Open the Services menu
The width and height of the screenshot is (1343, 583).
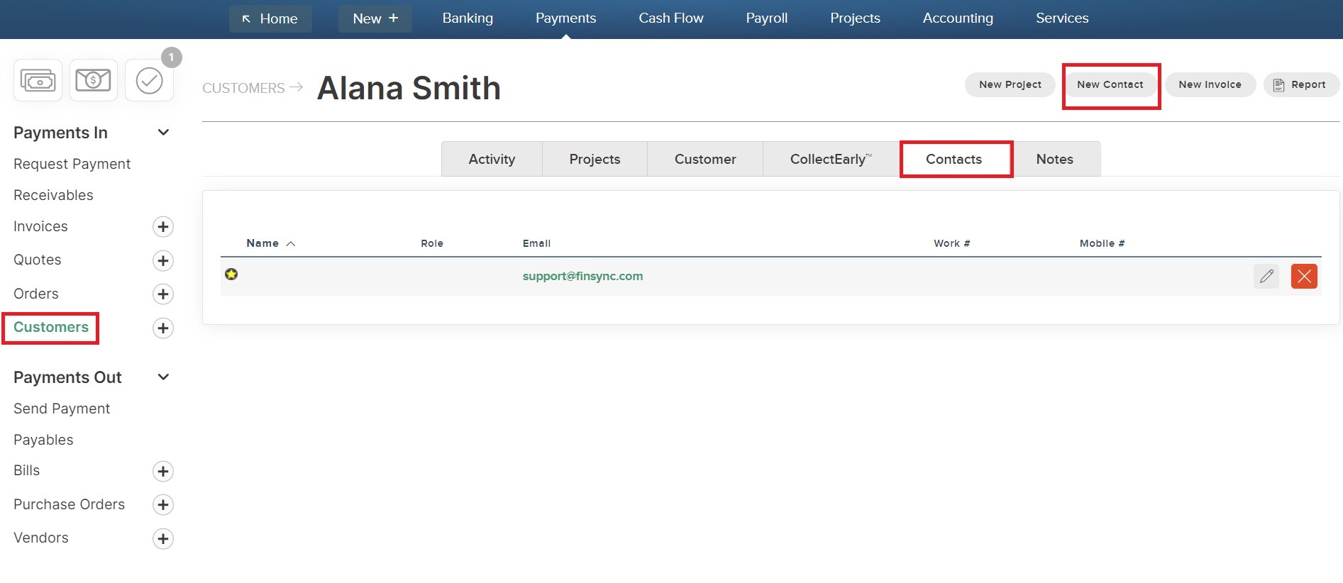pyautogui.click(x=1062, y=18)
